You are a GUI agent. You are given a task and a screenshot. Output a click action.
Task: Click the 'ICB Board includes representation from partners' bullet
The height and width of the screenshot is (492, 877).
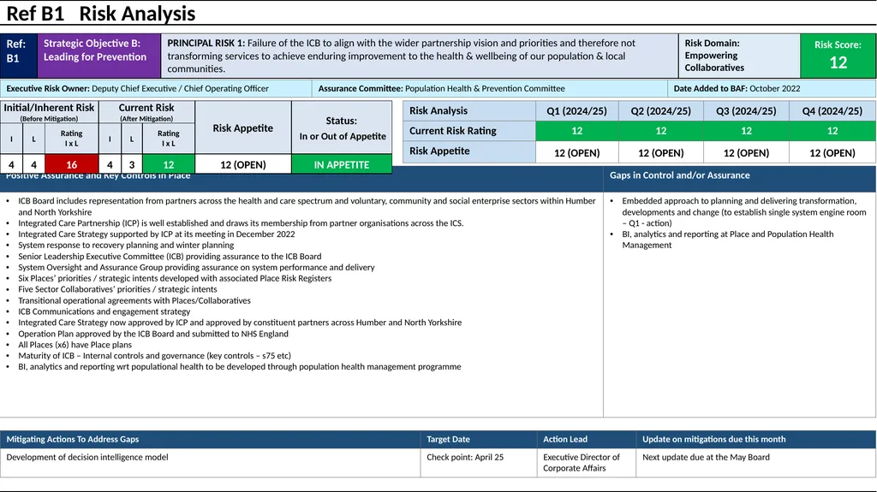[307, 206]
